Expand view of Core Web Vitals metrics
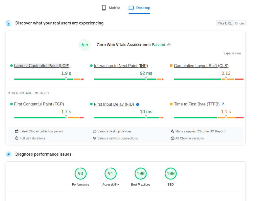The height and width of the screenshot is (201, 259). [232, 53]
